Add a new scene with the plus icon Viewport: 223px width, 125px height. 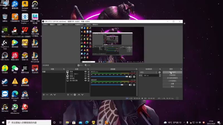pyautogui.click(x=44, y=95)
